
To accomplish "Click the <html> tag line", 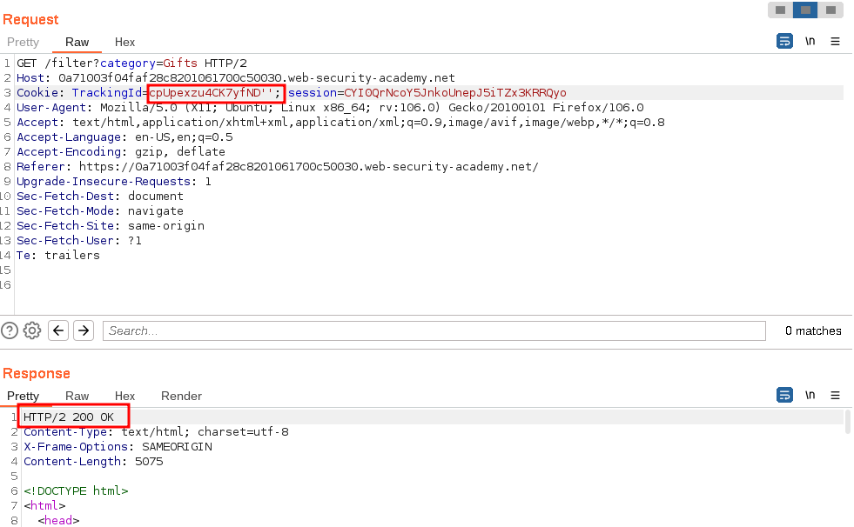I will [44, 505].
